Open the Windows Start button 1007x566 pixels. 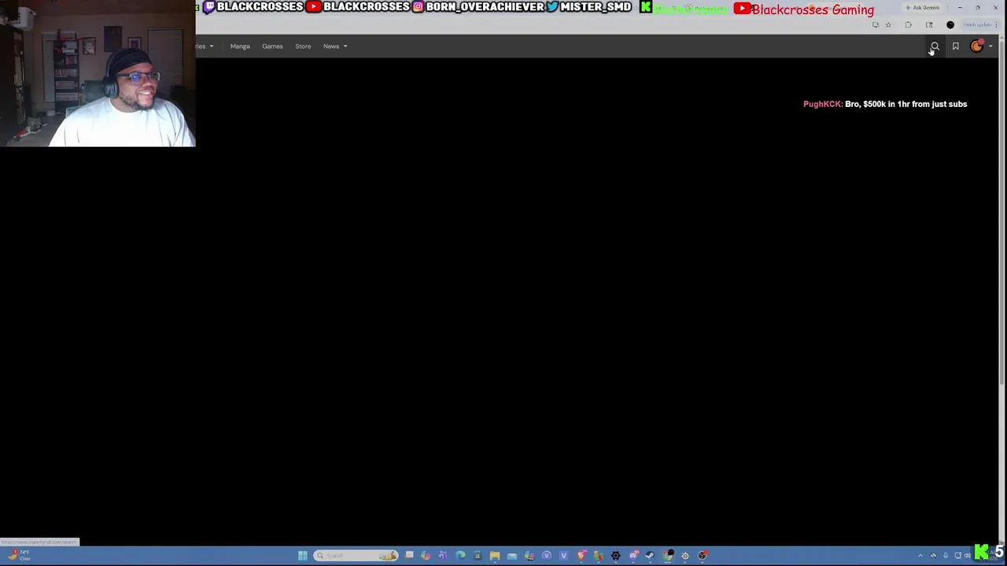pyautogui.click(x=302, y=556)
